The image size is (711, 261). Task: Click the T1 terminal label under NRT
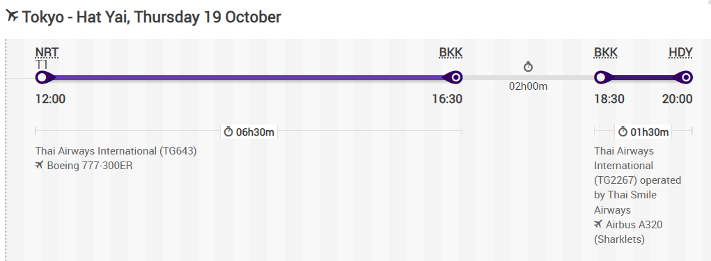tap(42, 65)
